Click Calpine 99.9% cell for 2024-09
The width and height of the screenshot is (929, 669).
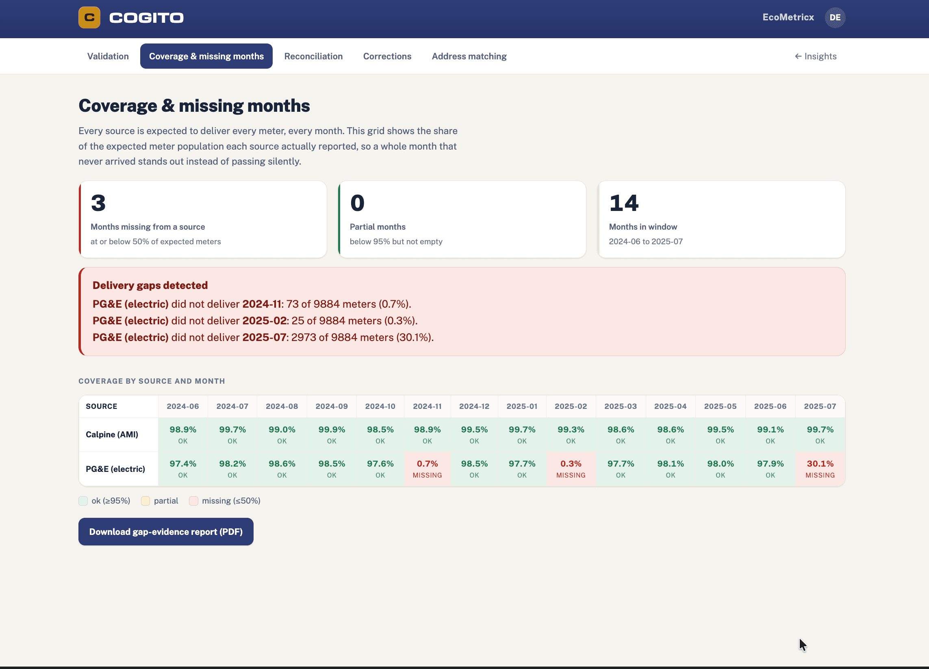(331, 434)
